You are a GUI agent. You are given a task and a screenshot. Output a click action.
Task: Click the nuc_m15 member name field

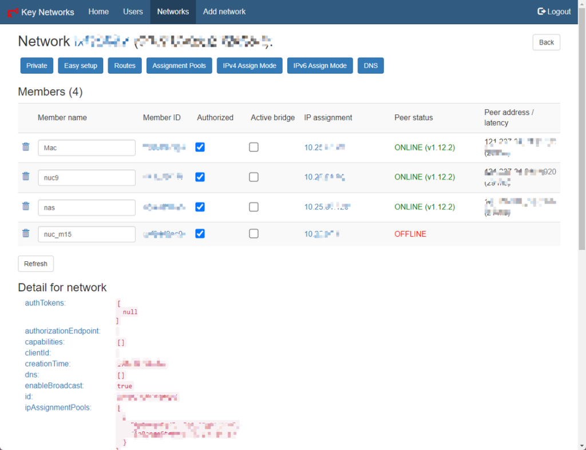(86, 234)
